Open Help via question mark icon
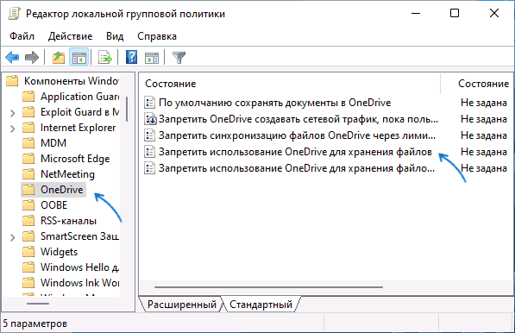515x333 pixels. point(131,58)
